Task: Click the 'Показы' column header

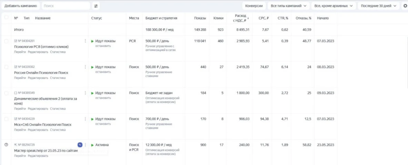Action: click(x=200, y=18)
